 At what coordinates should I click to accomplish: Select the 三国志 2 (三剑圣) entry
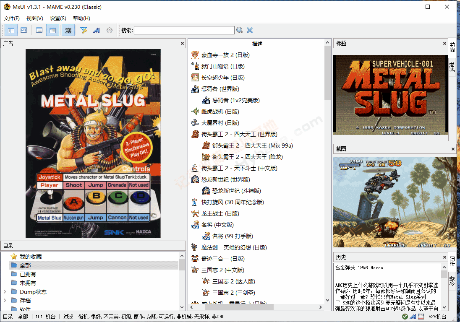tap(233, 293)
